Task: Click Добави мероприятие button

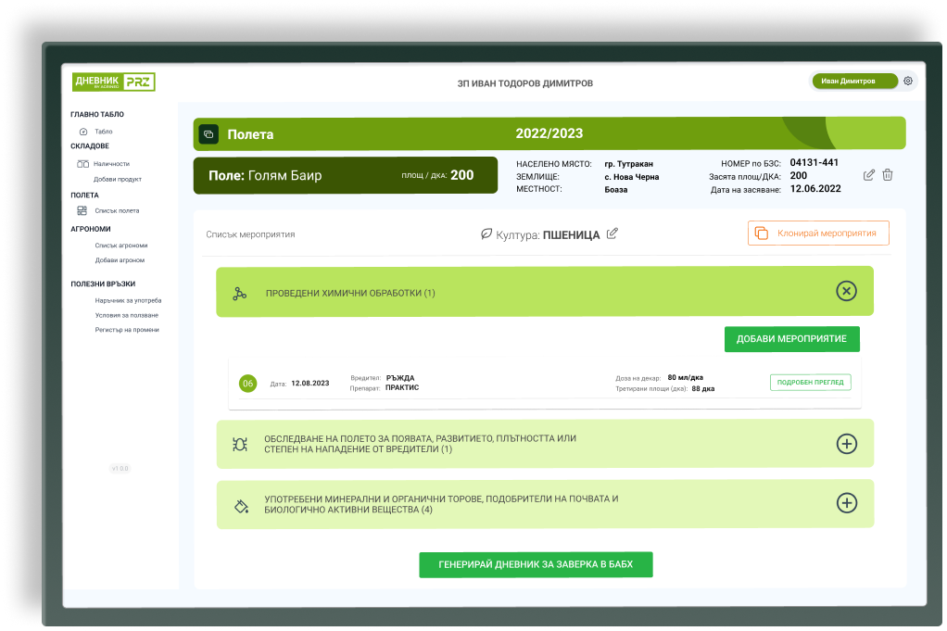Action: (x=791, y=339)
